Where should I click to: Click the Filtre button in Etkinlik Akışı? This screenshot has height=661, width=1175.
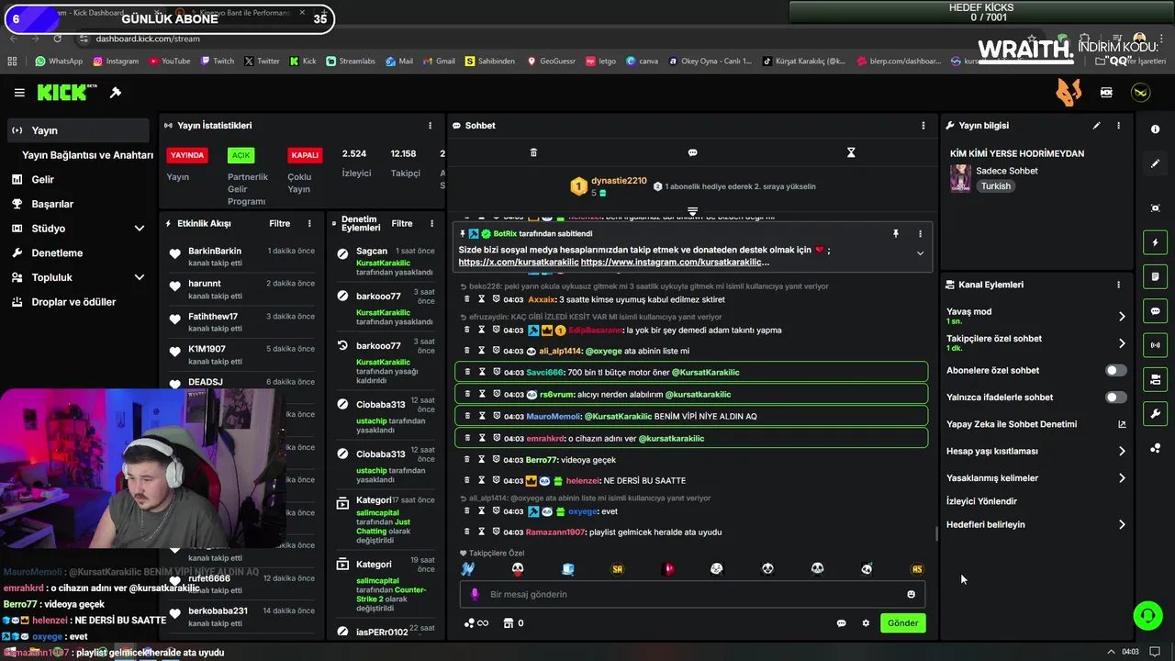coord(279,223)
